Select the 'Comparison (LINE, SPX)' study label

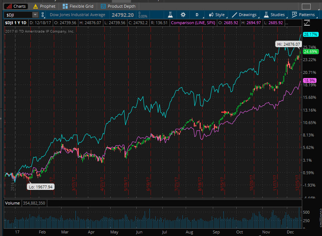coord(193,23)
